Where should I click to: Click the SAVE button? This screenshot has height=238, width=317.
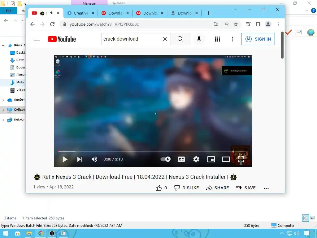coord(245,188)
